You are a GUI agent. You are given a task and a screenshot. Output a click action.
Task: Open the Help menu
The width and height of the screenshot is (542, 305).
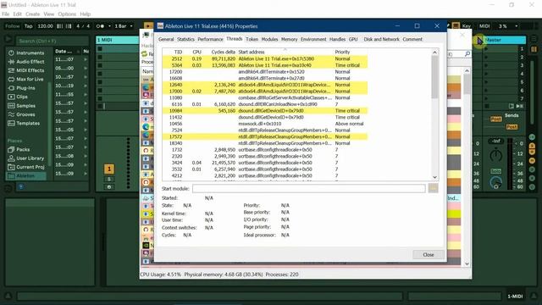pyautogui.click(x=85, y=14)
